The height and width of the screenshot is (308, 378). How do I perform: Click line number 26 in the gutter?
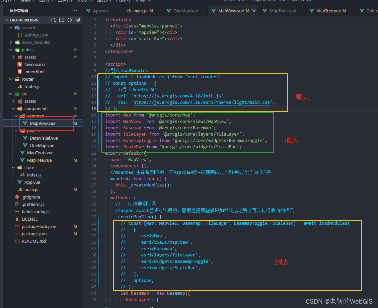pos(94,178)
